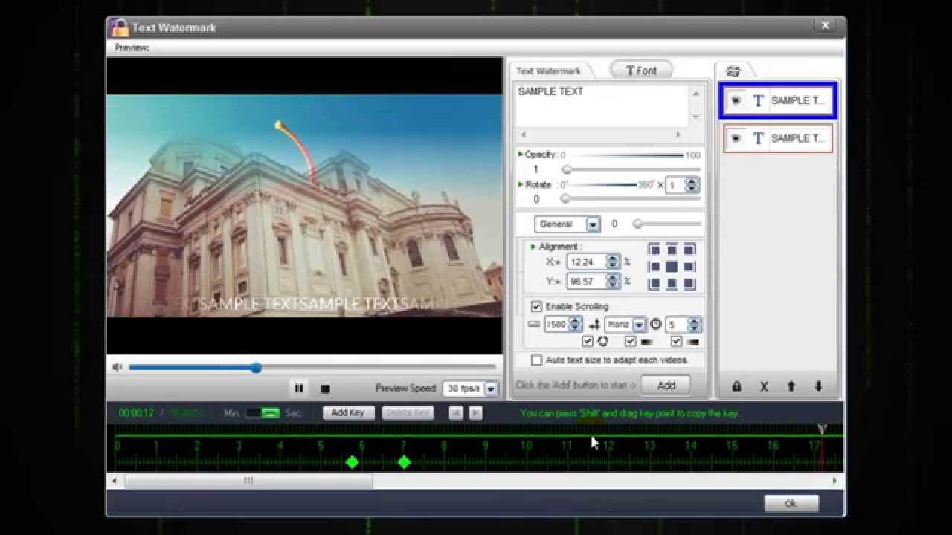Open the Horiz scroll direction dropdown
Viewport: 952px width, 535px height.
click(639, 325)
